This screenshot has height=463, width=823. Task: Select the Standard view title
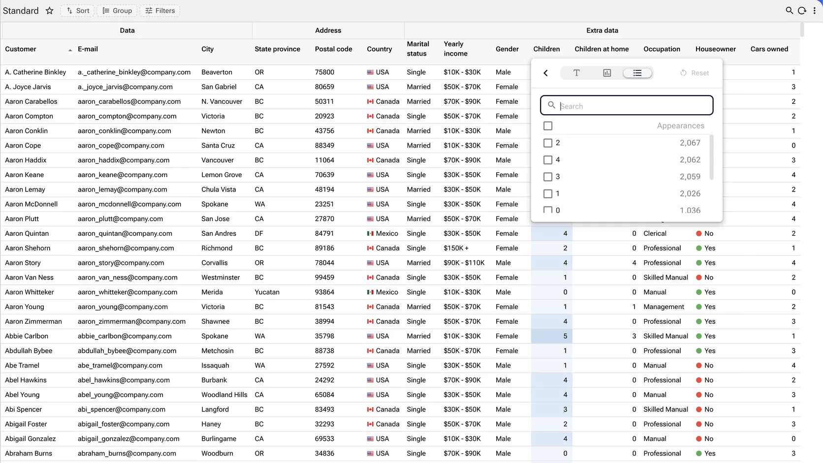21,11
